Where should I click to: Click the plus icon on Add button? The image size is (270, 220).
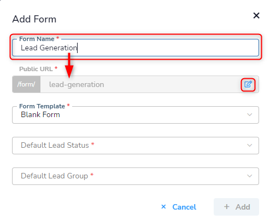227,207
